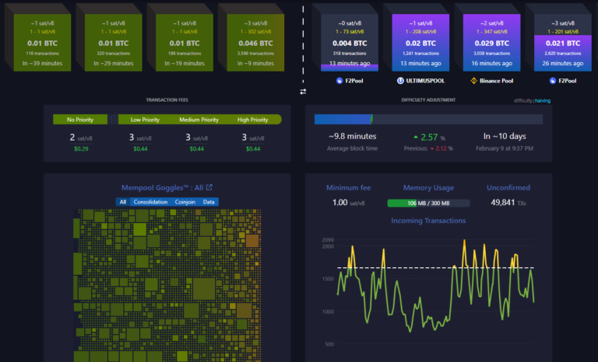Click the No Priority fee label

[x=80, y=120]
